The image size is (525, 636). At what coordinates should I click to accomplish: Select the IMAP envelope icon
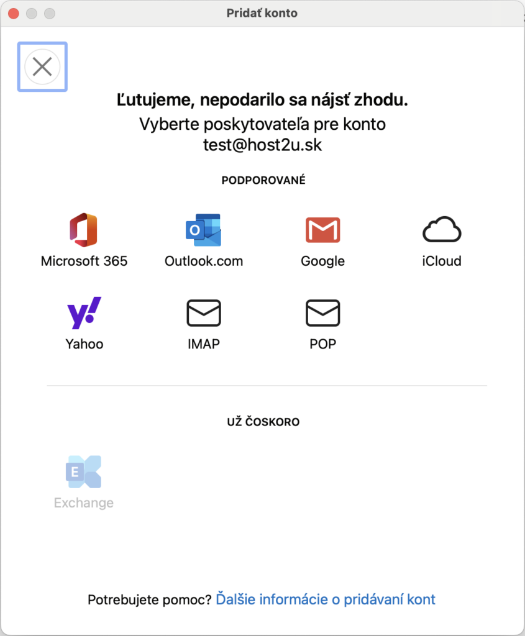pos(204,313)
